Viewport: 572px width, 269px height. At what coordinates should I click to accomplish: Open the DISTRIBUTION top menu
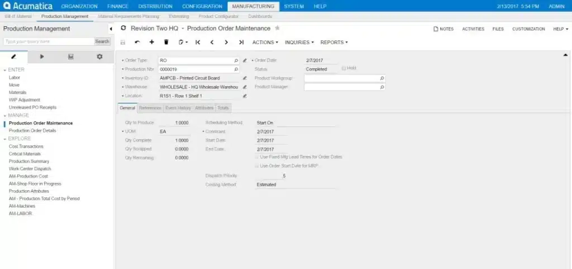pos(155,6)
